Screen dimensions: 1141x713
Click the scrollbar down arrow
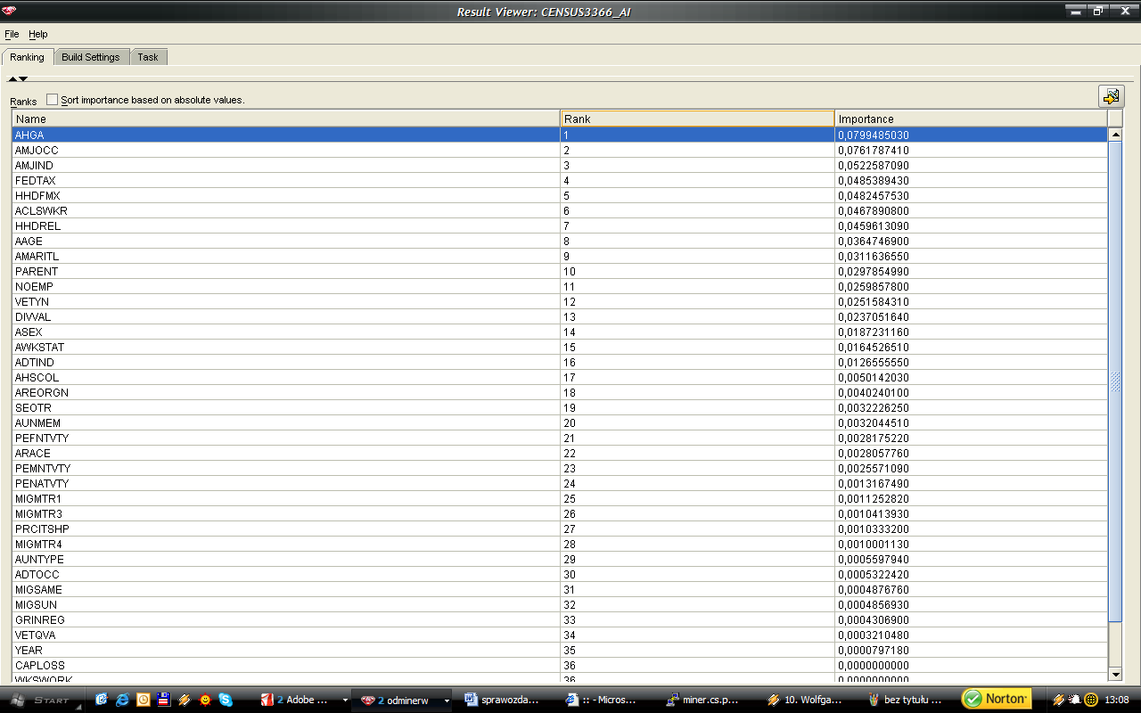(x=1115, y=674)
